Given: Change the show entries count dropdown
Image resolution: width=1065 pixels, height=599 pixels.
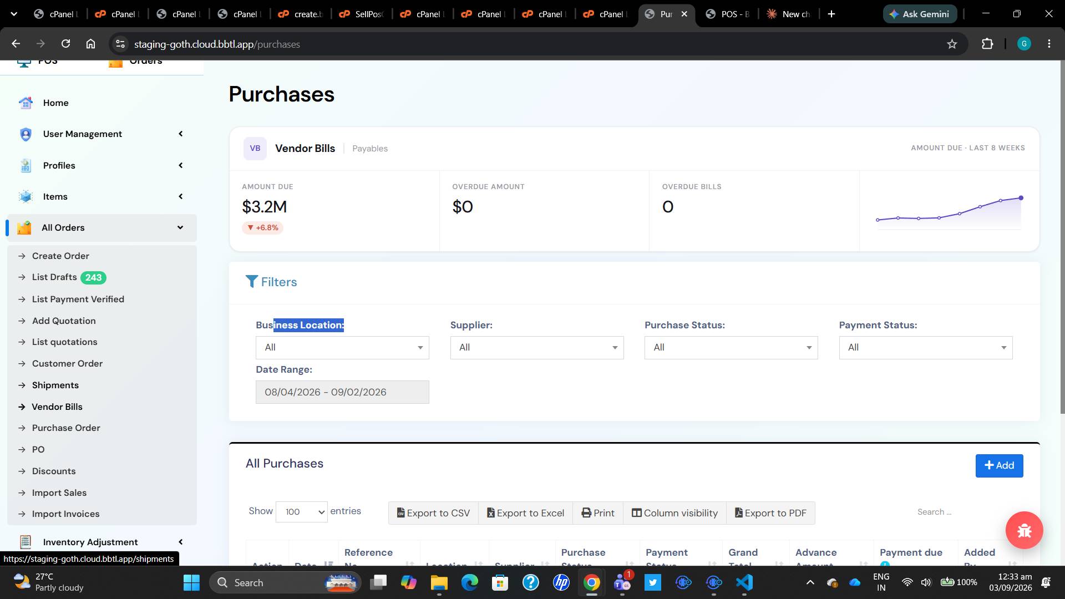Looking at the screenshot, I should (301, 511).
